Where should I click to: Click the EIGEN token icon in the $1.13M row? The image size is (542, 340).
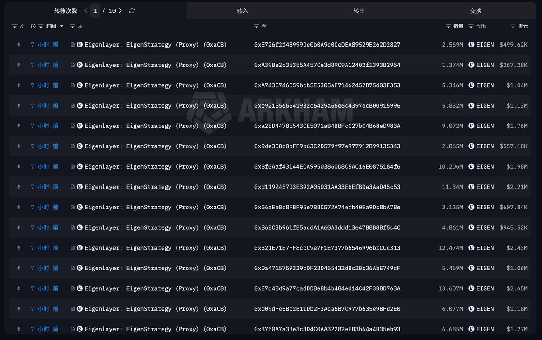tap(472, 106)
